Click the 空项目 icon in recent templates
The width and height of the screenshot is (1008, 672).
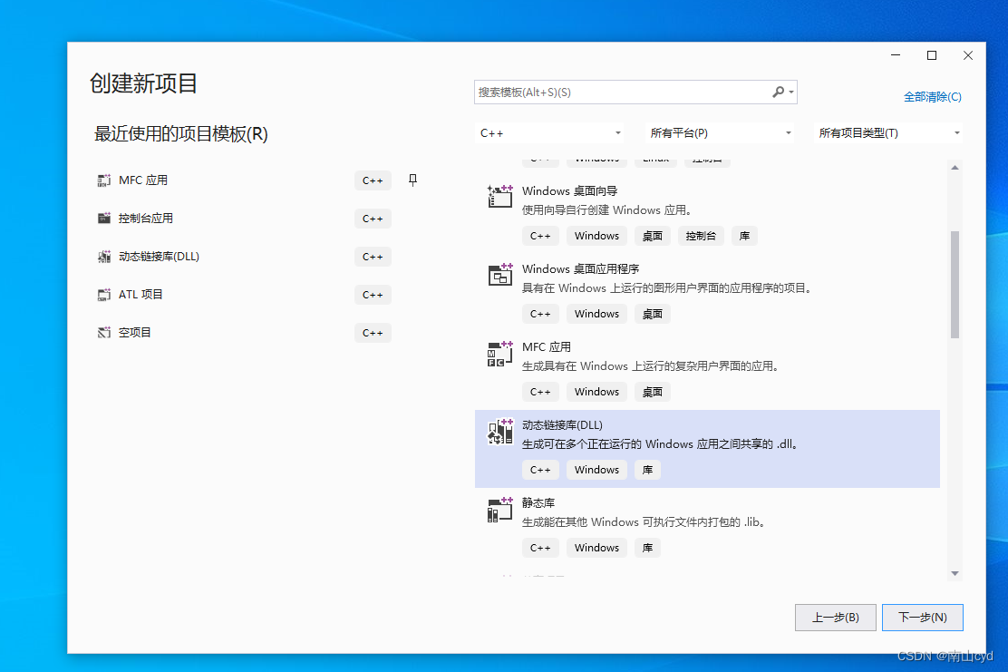point(103,333)
